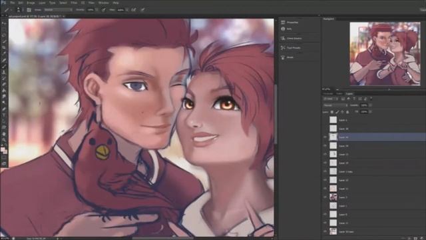Select the Lasso tool
The image size is (426, 240).
click(x=4, y=35)
